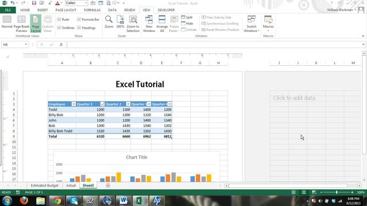The image size is (367, 206).
Task: Switch to the HOME ribbon tab
Action: (25, 10)
